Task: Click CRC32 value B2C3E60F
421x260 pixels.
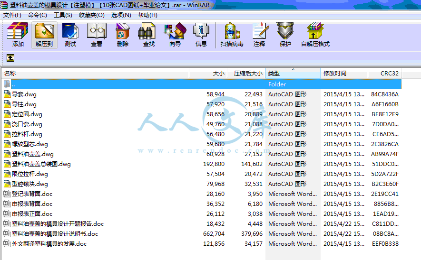Action: pyautogui.click(x=385, y=184)
